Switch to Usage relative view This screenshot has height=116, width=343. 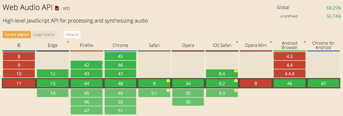[44, 35]
